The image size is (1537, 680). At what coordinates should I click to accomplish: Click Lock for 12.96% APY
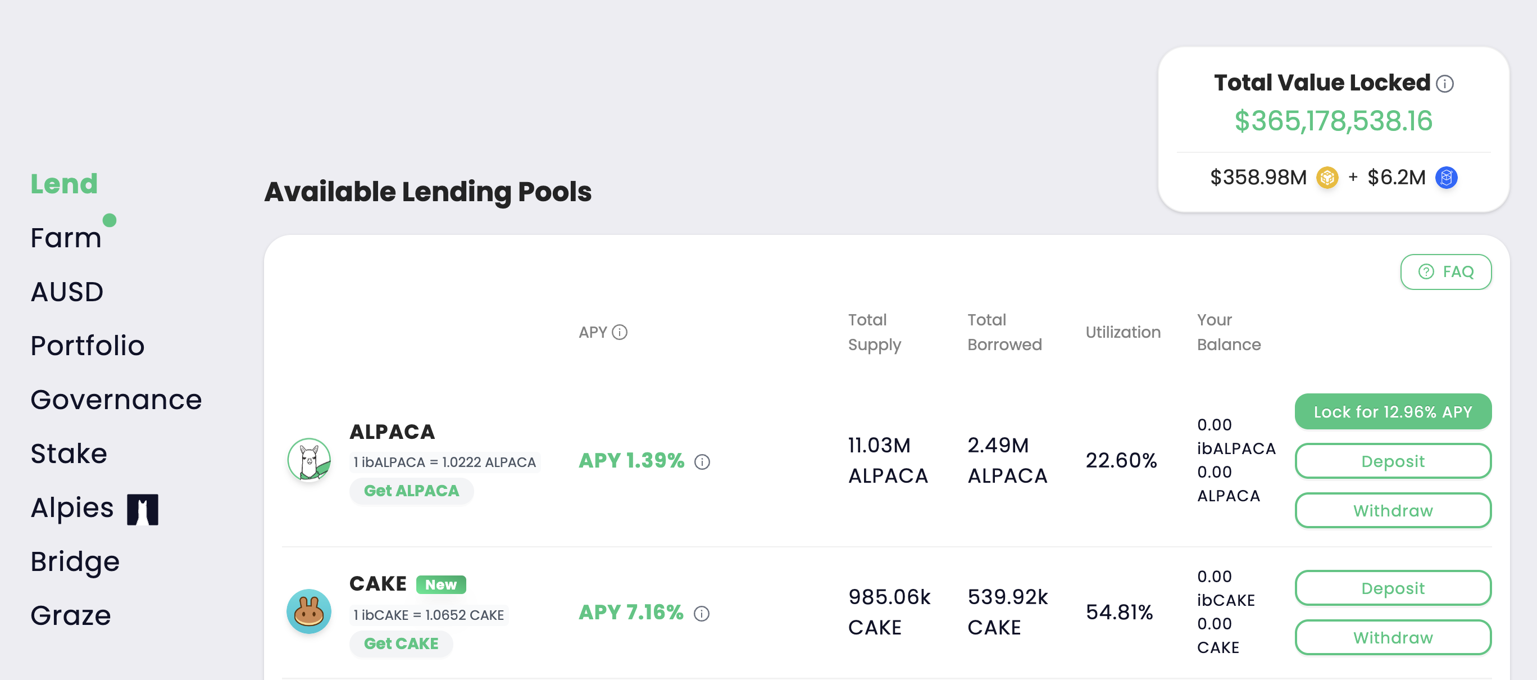point(1393,411)
